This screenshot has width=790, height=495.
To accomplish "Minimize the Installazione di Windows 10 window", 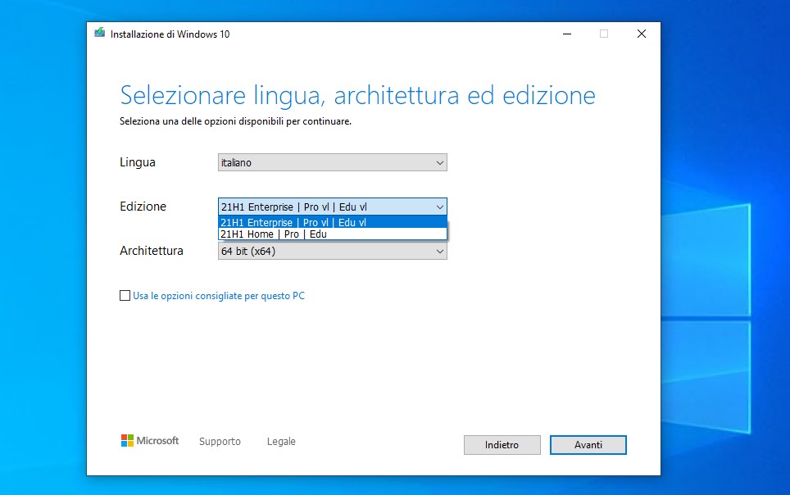I will (567, 34).
